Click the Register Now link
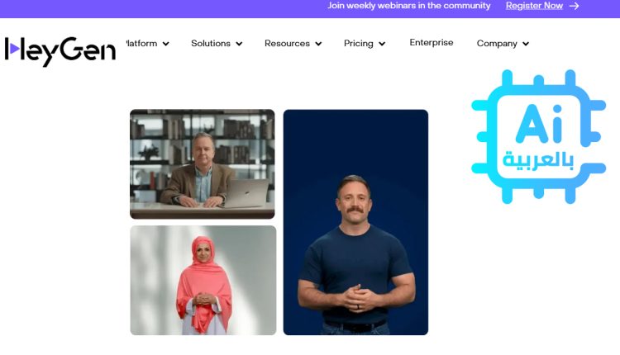620x355 pixels. [x=534, y=6]
